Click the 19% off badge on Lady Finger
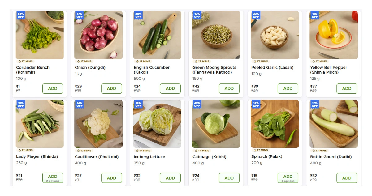Image resolution: width=372 pixels, height=196 pixels. pos(21,104)
